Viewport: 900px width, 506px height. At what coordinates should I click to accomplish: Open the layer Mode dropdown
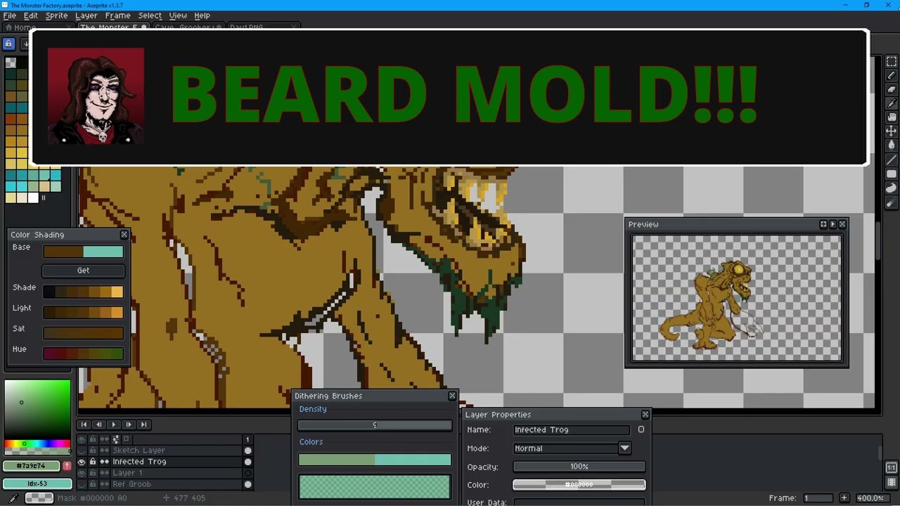[x=624, y=448]
